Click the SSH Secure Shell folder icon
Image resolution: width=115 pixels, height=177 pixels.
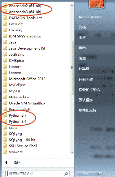(5, 146)
